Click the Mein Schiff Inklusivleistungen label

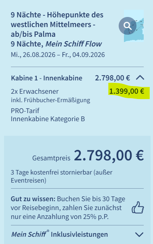coord(60,234)
